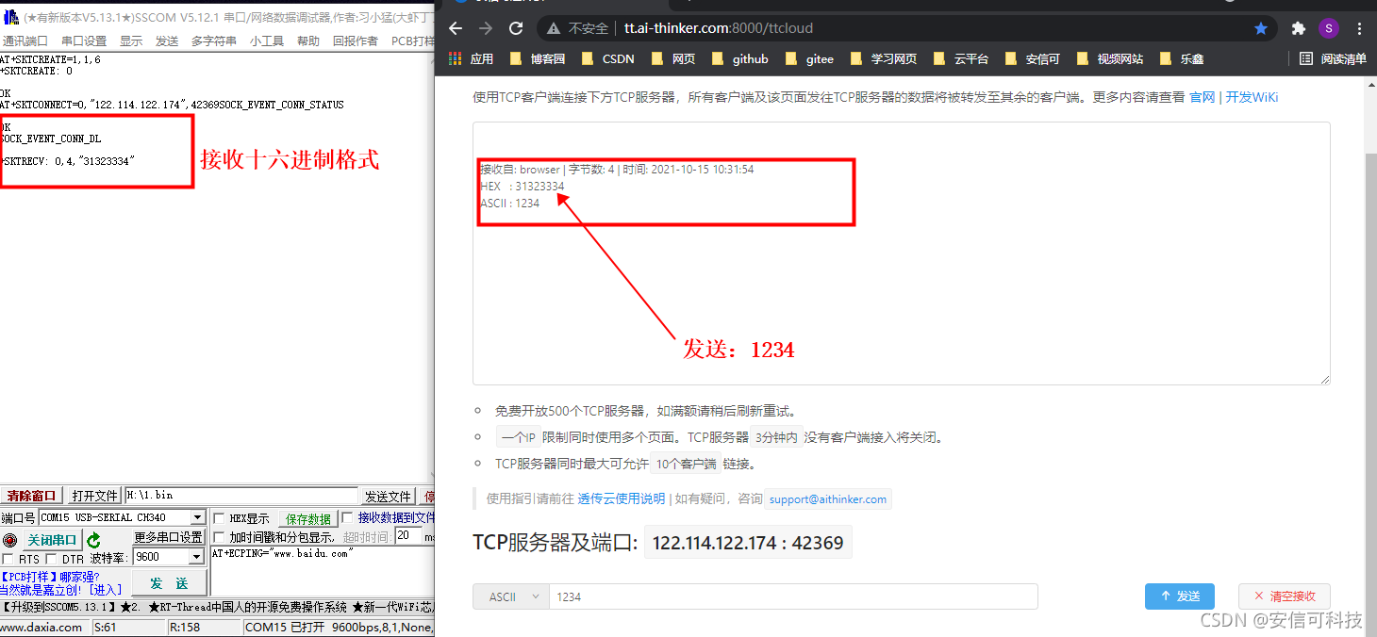1377x637 pixels.
Task: Click the red record indicator in SSCOM
Action: (x=9, y=540)
